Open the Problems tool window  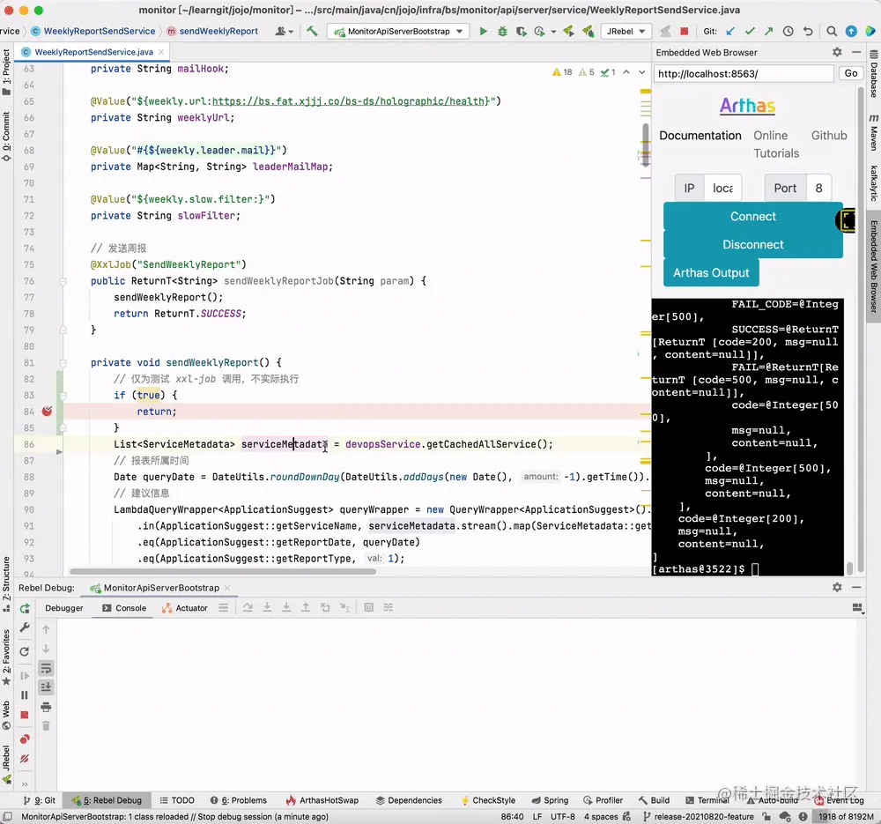pyautogui.click(x=238, y=800)
